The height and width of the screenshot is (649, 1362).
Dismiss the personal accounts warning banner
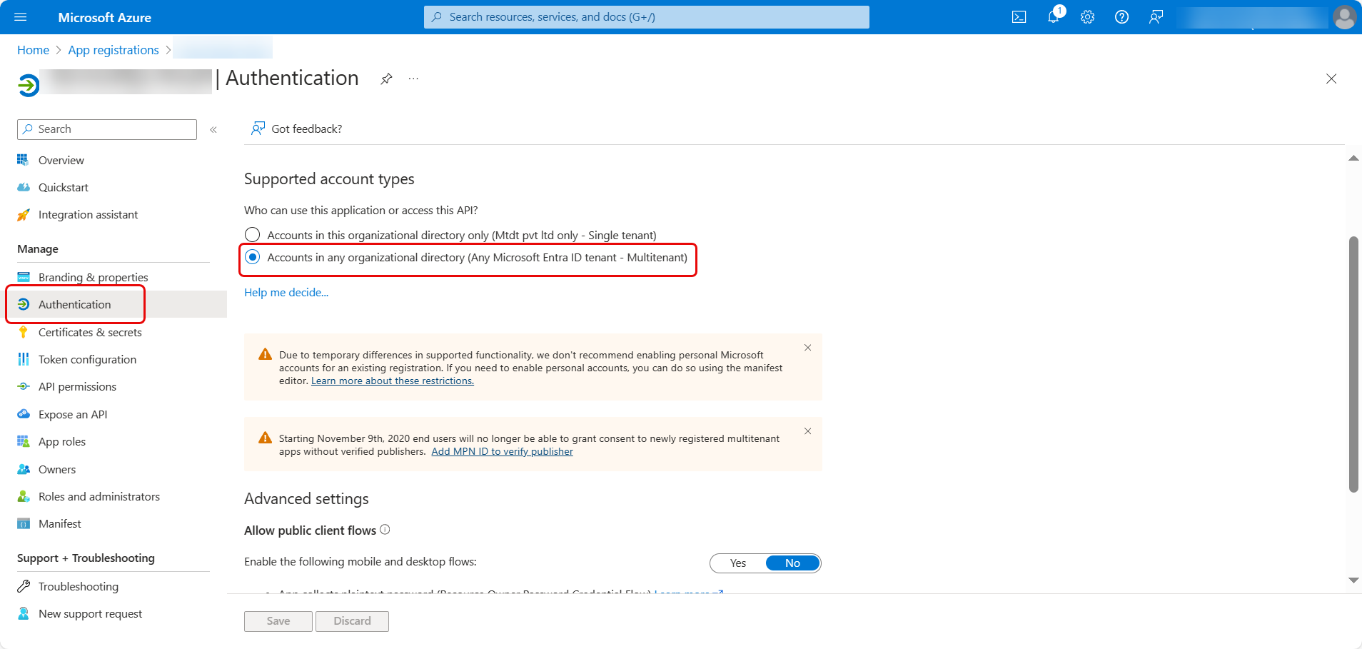[x=807, y=348]
